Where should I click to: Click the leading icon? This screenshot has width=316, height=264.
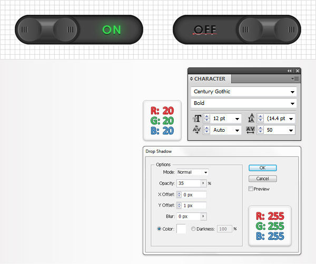click(251, 118)
